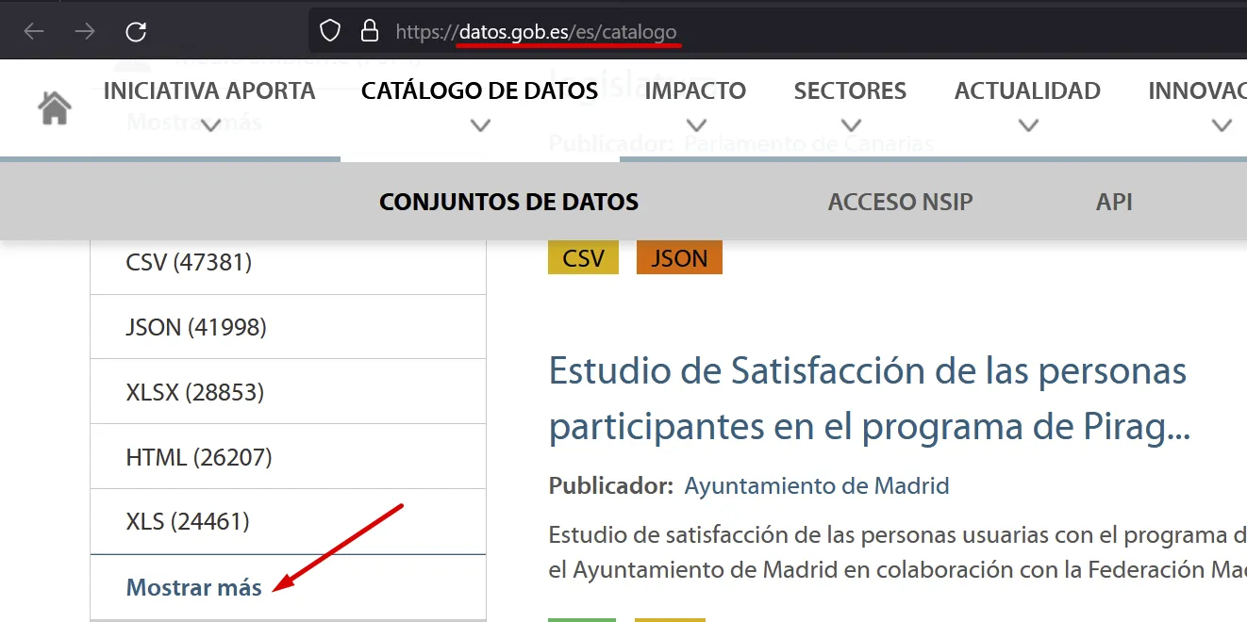This screenshot has height=622, width=1247.
Task: Click the padlock site security icon
Action: pos(369,31)
